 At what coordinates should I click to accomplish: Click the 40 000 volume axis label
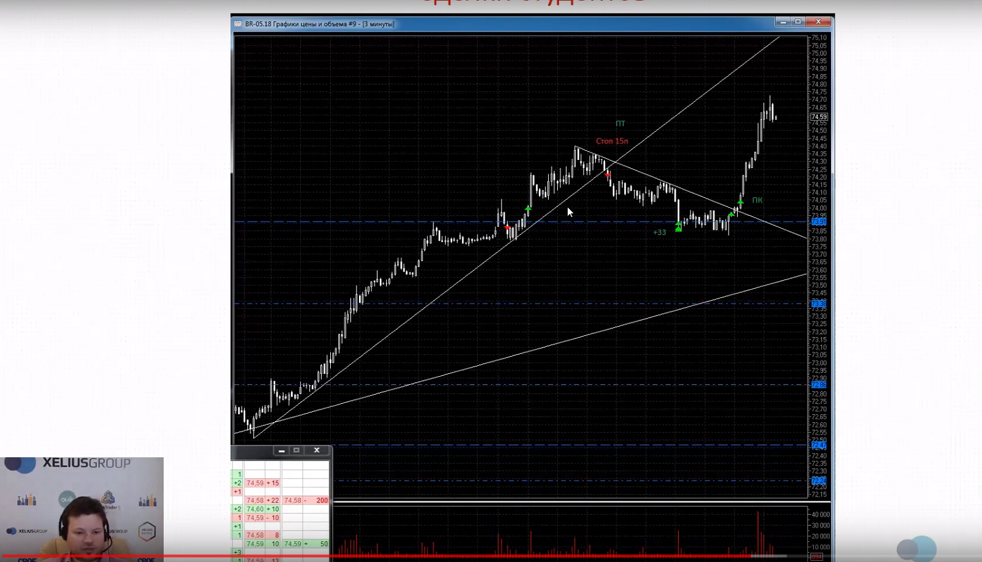pyautogui.click(x=821, y=515)
